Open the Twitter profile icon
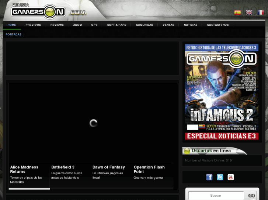Viewport: 268px width, 200px height. click(x=220, y=177)
